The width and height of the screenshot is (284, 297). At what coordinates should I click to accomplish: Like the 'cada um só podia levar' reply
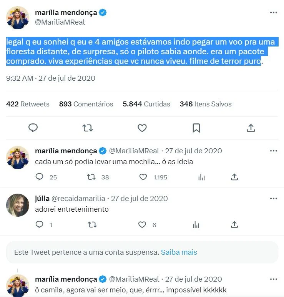(x=143, y=177)
